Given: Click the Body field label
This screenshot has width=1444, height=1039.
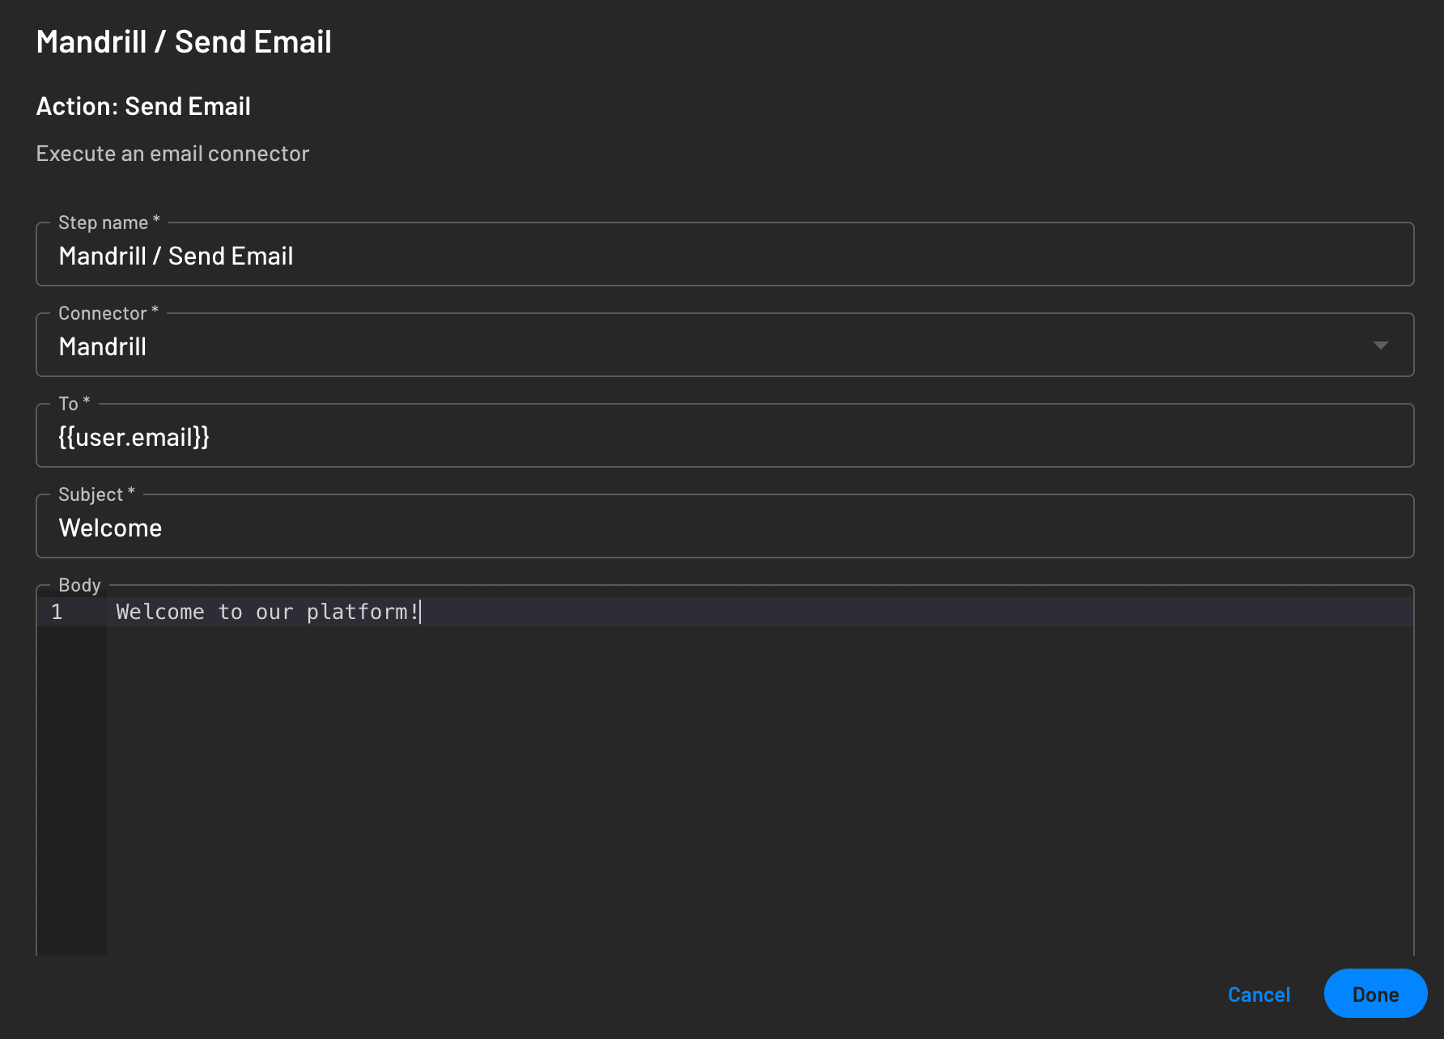Looking at the screenshot, I should (x=77, y=585).
